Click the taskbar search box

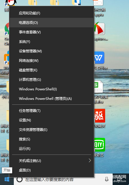coord(63,180)
